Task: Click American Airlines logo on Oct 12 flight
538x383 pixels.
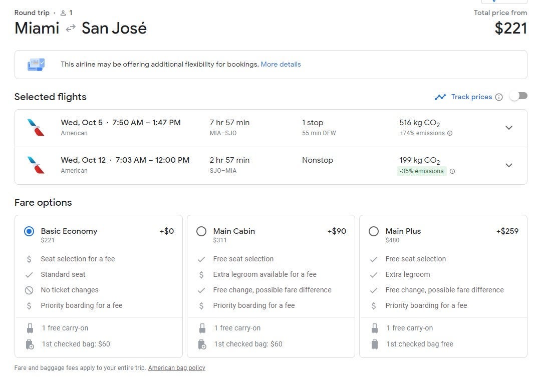Action: click(36, 165)
